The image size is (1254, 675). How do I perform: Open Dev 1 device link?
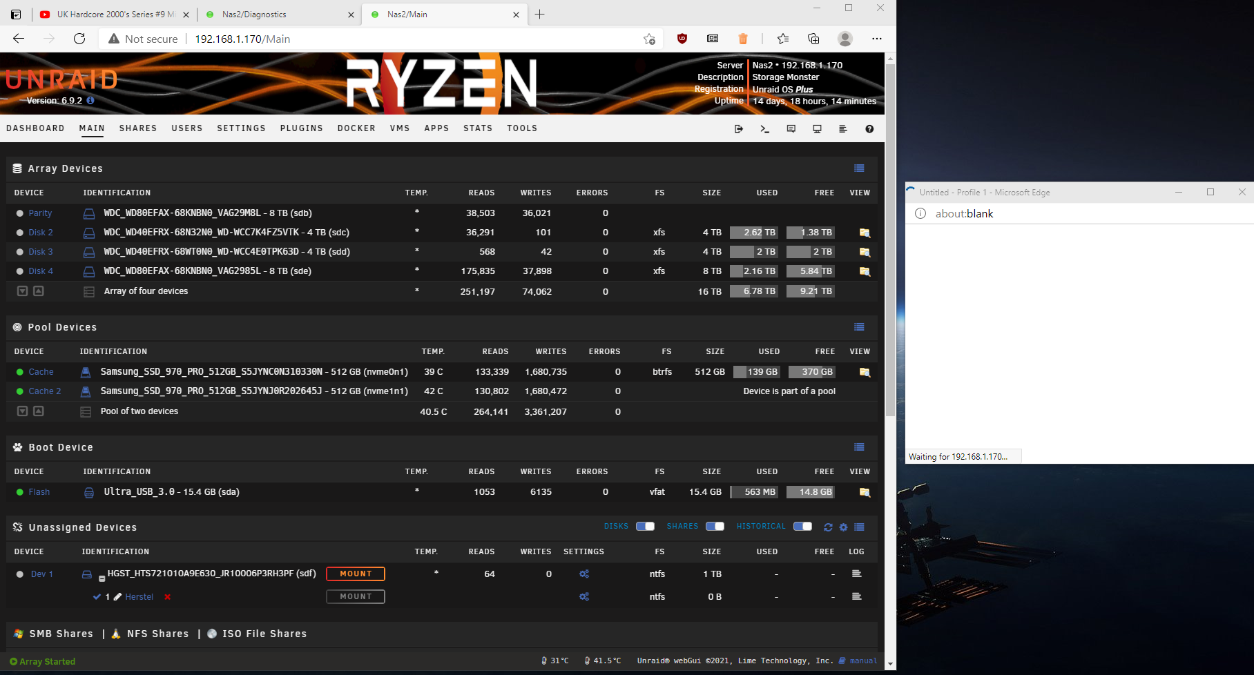pos(41,574)
